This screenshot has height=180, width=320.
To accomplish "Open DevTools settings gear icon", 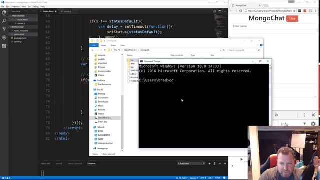I will [x=313, y=124].
